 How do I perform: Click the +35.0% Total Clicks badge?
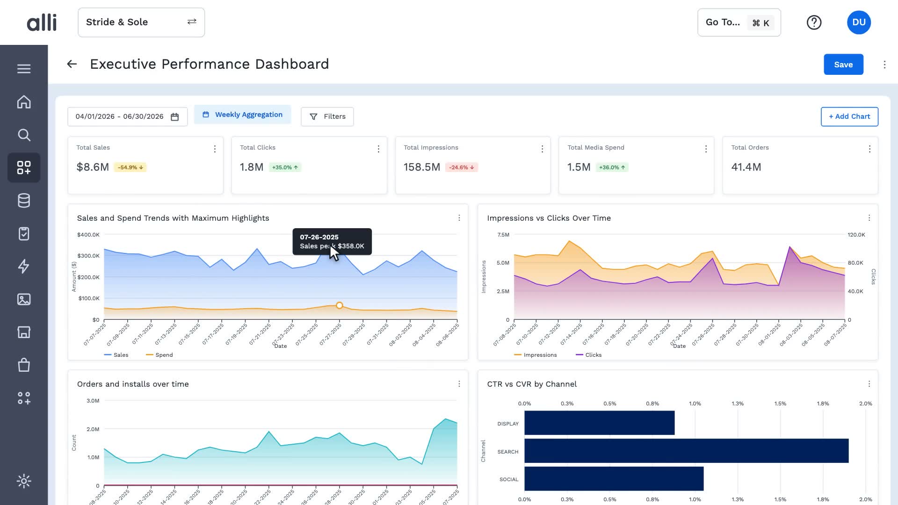pos(285,167)
